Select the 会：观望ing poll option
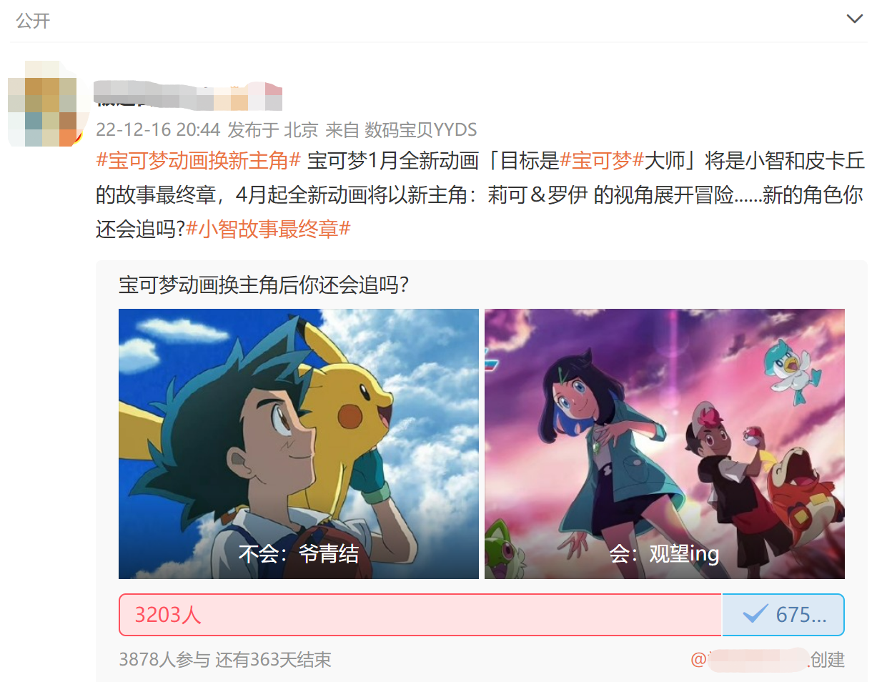This screenshot has width=892, height=682. coord(664,553)
